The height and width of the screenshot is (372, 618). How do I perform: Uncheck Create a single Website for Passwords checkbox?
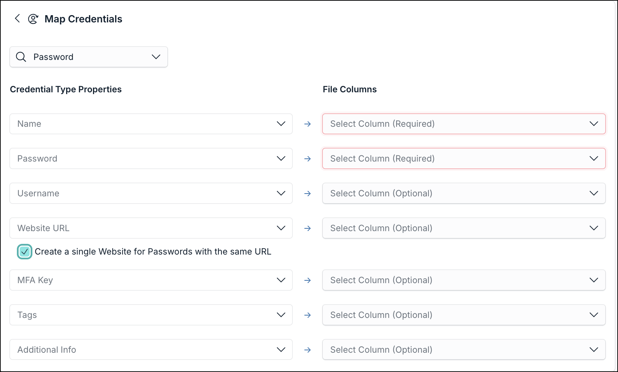point(24,252)
